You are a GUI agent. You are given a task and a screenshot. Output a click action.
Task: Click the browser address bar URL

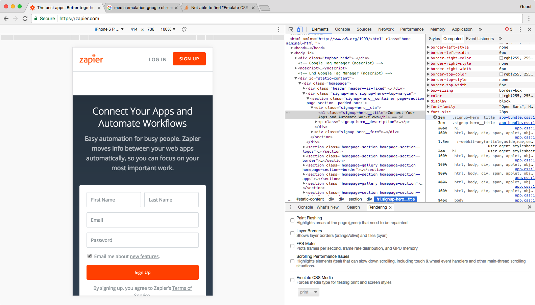pyautogui.click(x=79, y=19)
